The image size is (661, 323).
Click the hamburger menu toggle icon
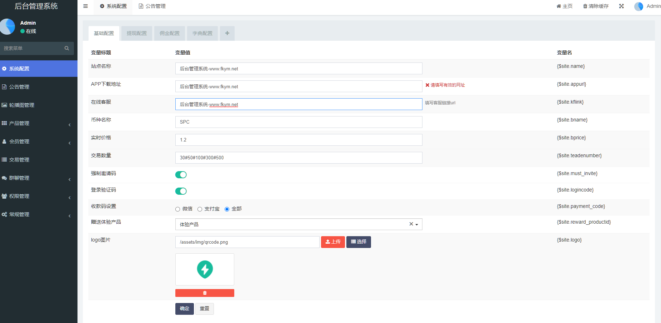click(x=85, y=6)
